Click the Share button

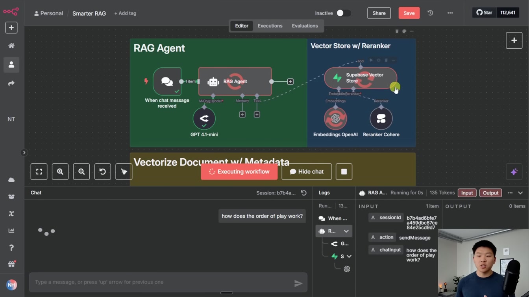point(379,13)
